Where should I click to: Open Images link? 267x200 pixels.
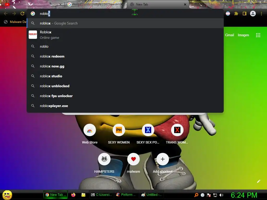pyautogui.click(x=243, y=35)
